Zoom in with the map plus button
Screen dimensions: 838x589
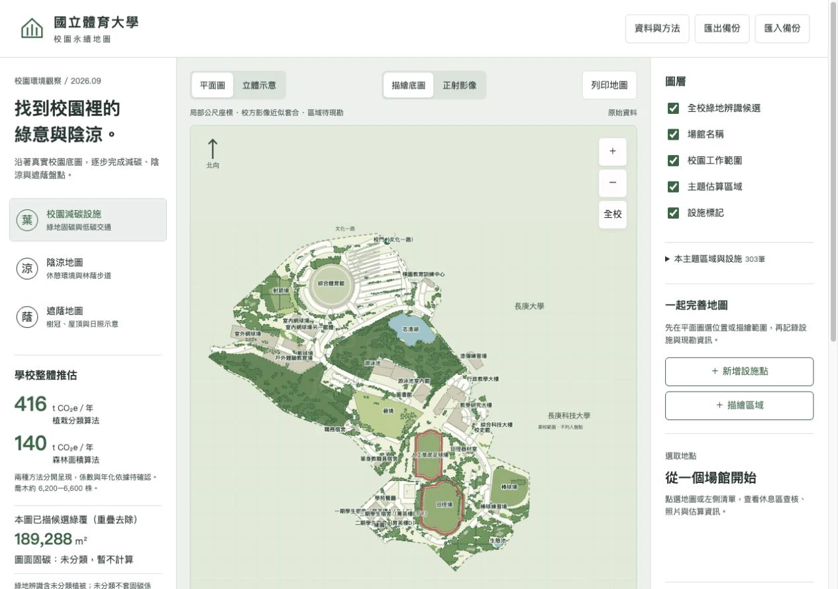point(613,152)
